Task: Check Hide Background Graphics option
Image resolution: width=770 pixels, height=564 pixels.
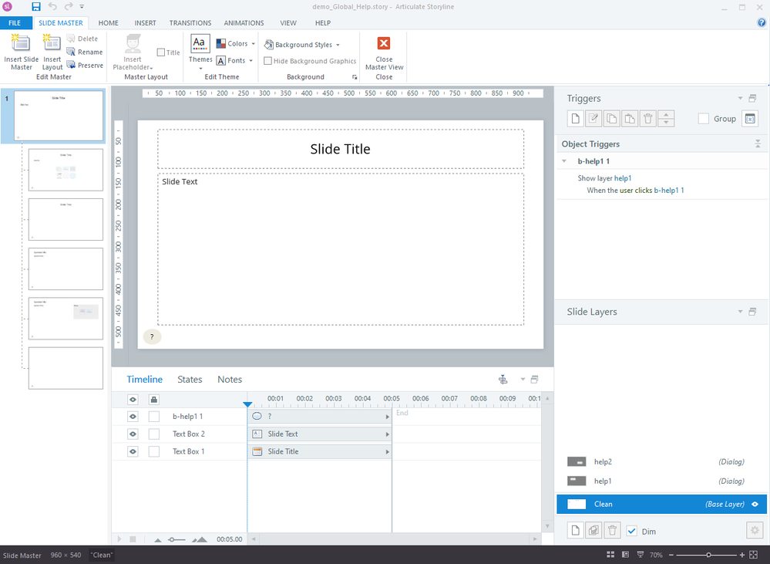Action: point(268,61)
